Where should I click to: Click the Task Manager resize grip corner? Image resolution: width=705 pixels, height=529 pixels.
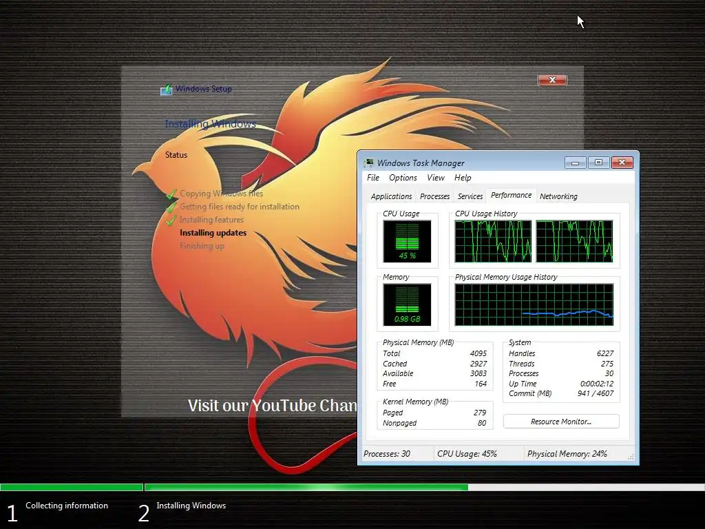[631, 457]
